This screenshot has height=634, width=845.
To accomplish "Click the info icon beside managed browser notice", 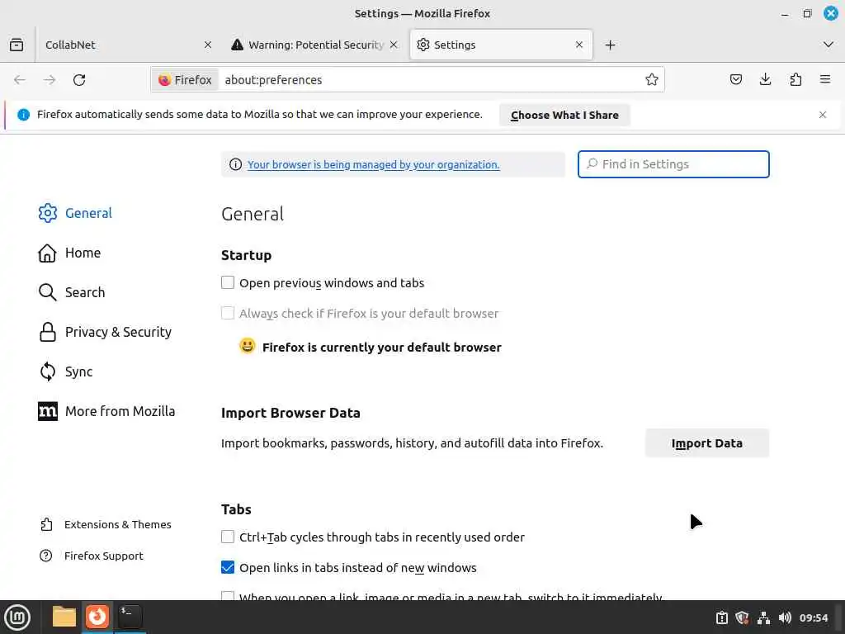I will click(x=235, y=164).
